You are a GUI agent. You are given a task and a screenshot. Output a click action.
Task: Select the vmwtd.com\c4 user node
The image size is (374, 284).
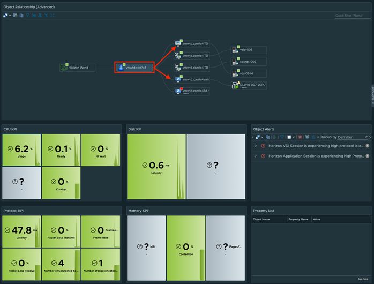click(x=134, y=68)
